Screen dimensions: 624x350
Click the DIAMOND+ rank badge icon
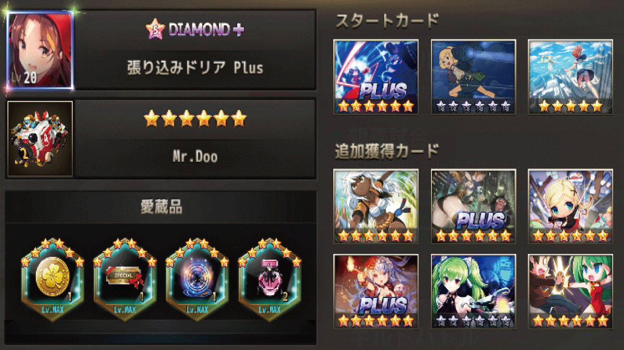pyautogui.click(x=155, y=29)
